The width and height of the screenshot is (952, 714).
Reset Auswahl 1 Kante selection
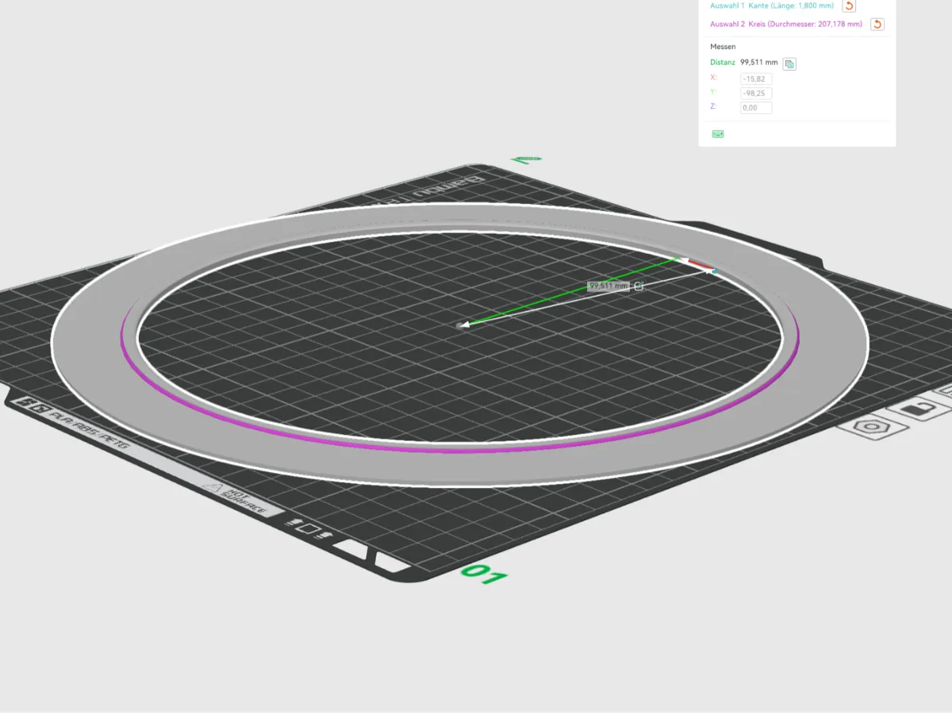tap(849, 6)
